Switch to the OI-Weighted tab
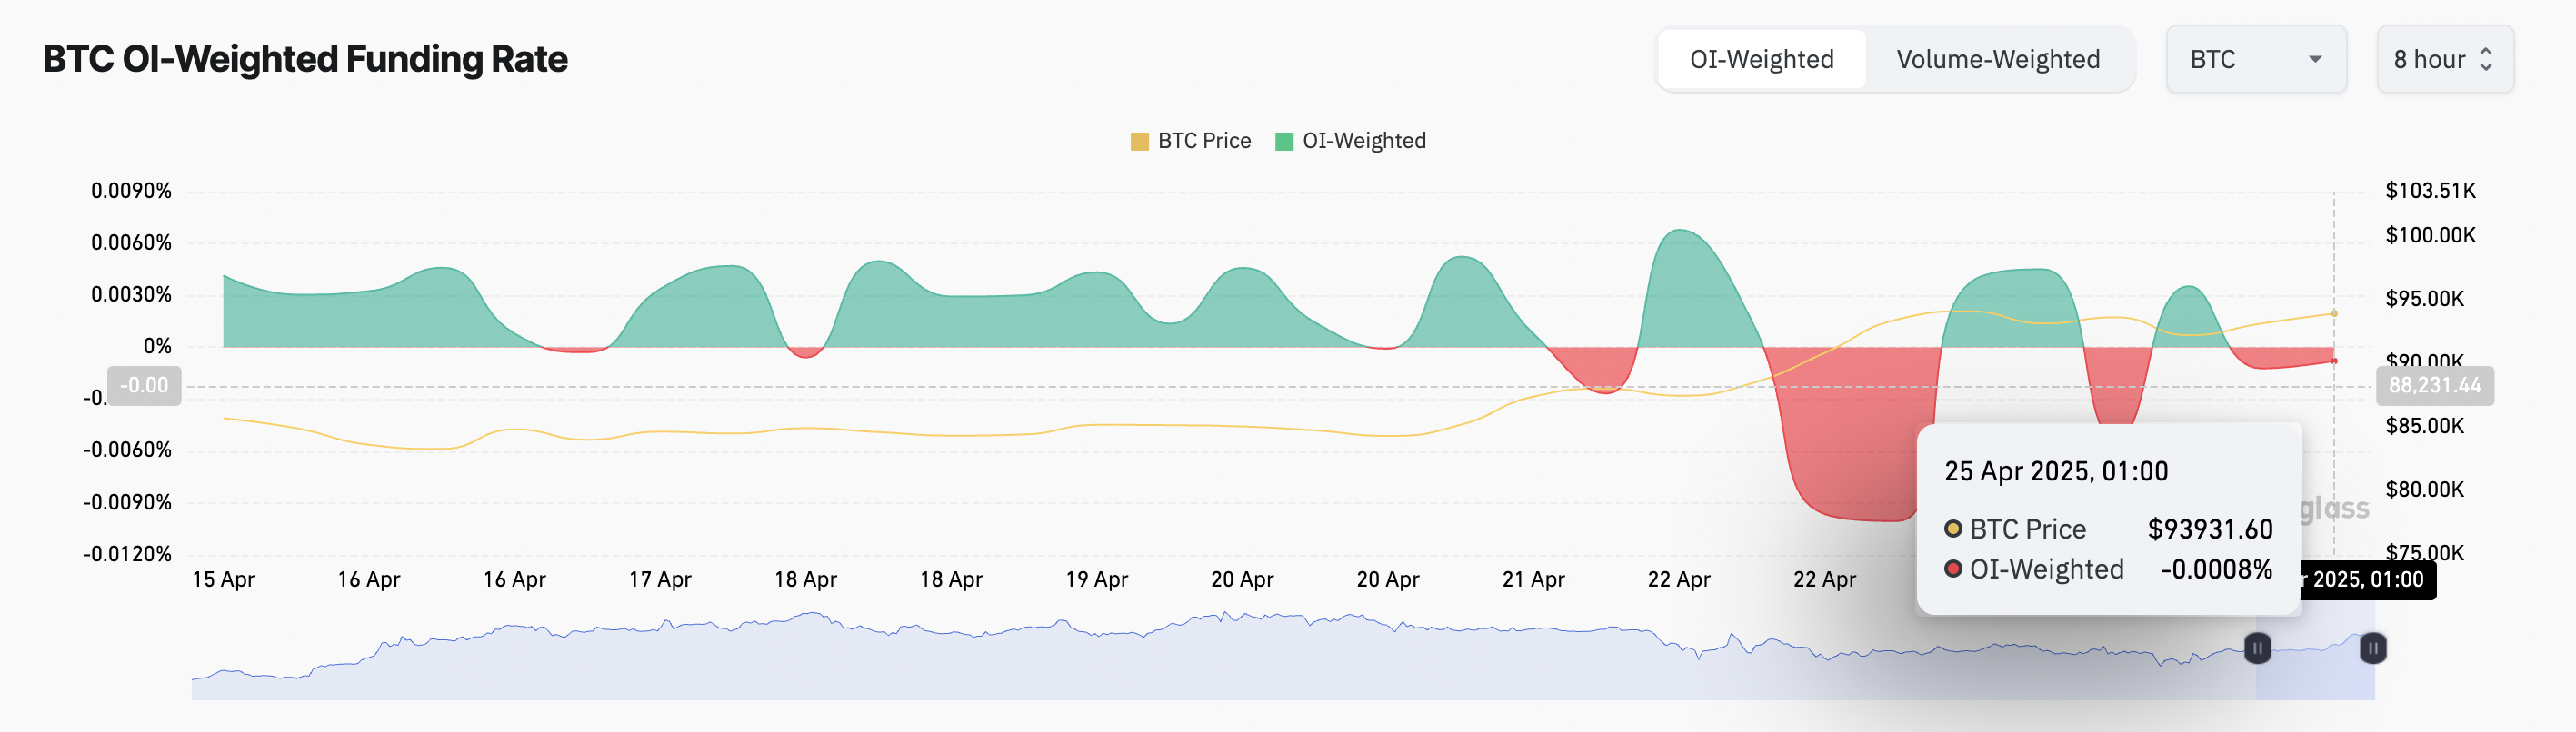This screenshot has width=2576, height=732. click(1761, 60)
